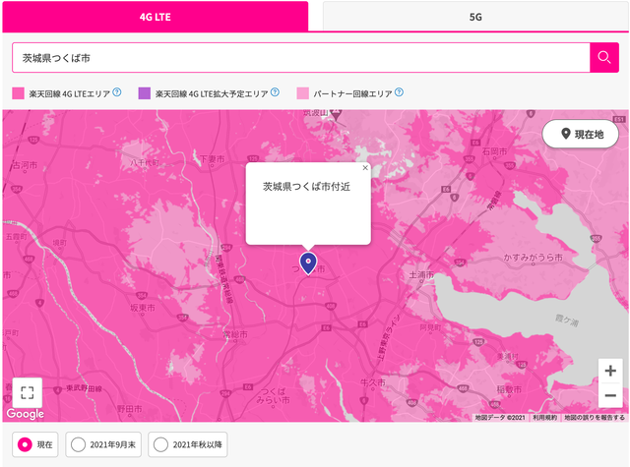Click the 野田市 map label

[x=129, y=409]
